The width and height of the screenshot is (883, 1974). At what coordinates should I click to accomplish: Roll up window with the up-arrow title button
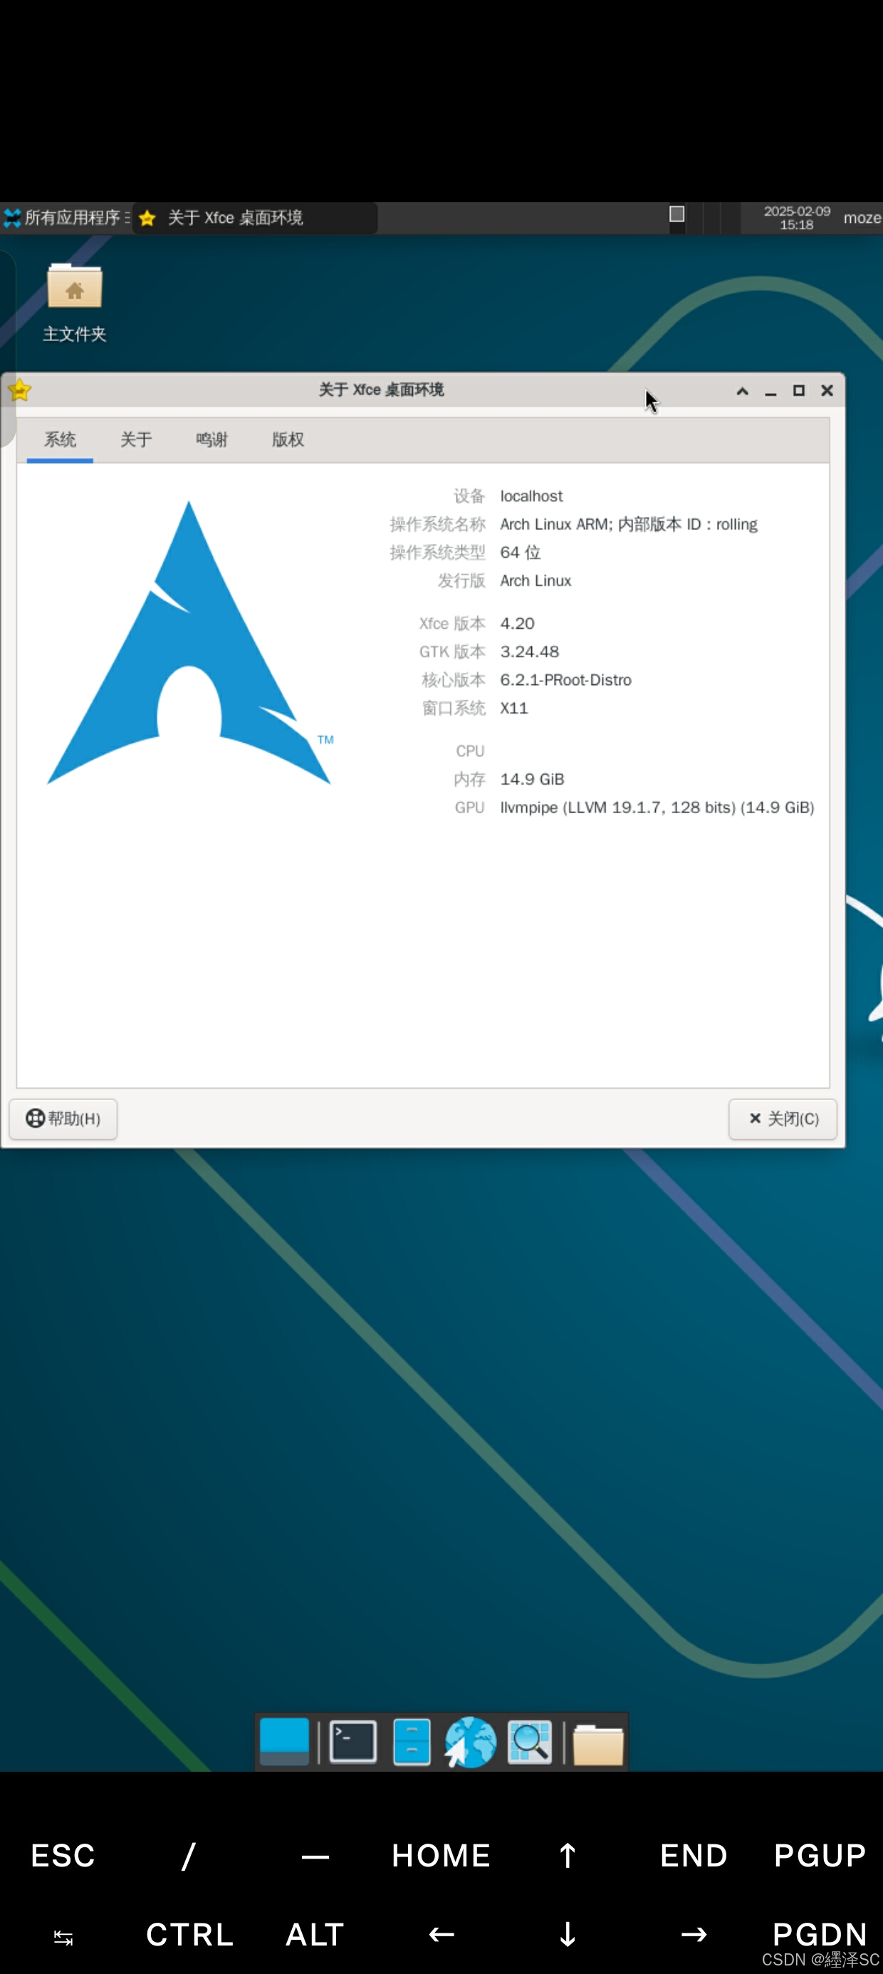pyautogui.click(x=742, y=391)
